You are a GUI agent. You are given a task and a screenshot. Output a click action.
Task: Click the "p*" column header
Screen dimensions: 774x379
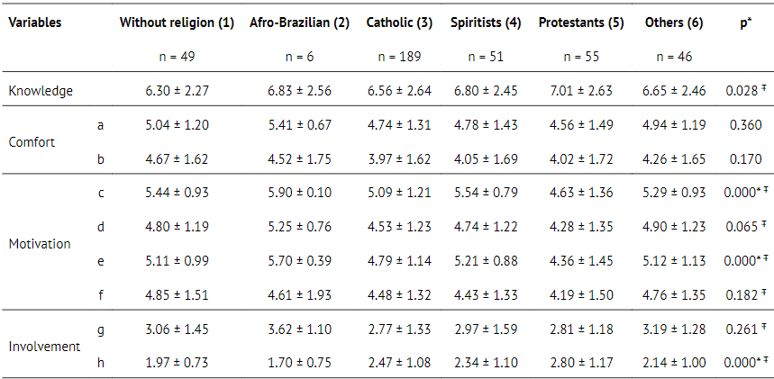tap(745, 22)
